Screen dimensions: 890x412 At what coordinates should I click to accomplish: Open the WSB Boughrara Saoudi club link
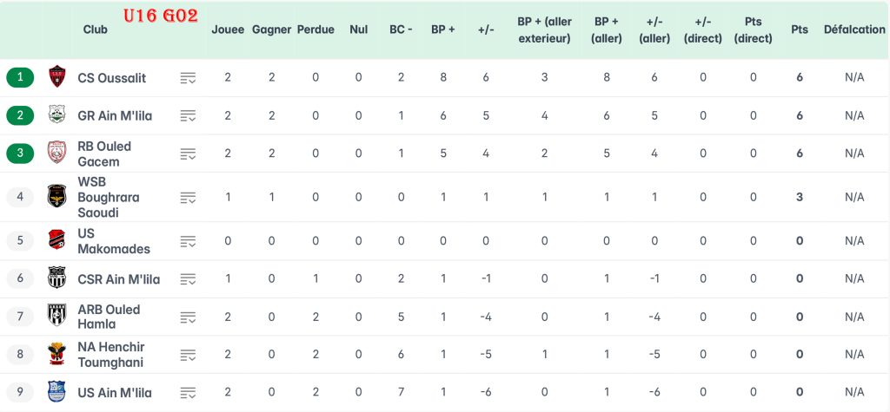coord(108,197)
